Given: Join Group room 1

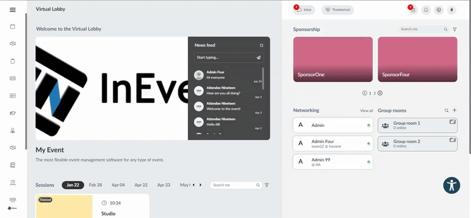Looking at the screenshot, I should [417, 125].
